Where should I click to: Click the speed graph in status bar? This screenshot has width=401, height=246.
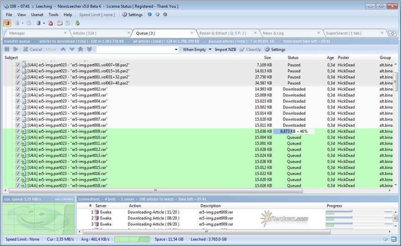132,239
